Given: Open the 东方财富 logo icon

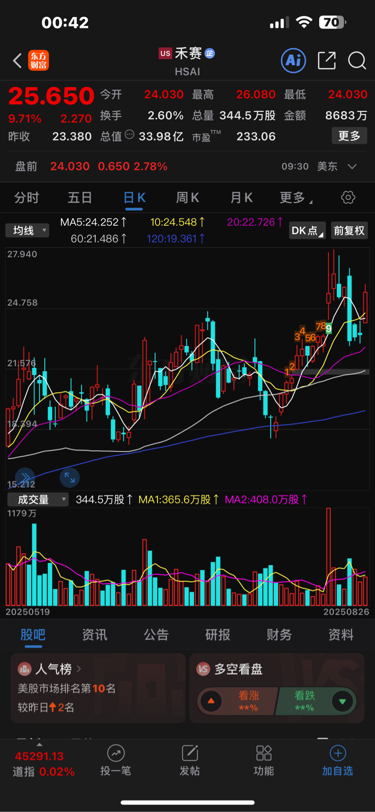Looking at the screenshot, I should click(38, 61).
